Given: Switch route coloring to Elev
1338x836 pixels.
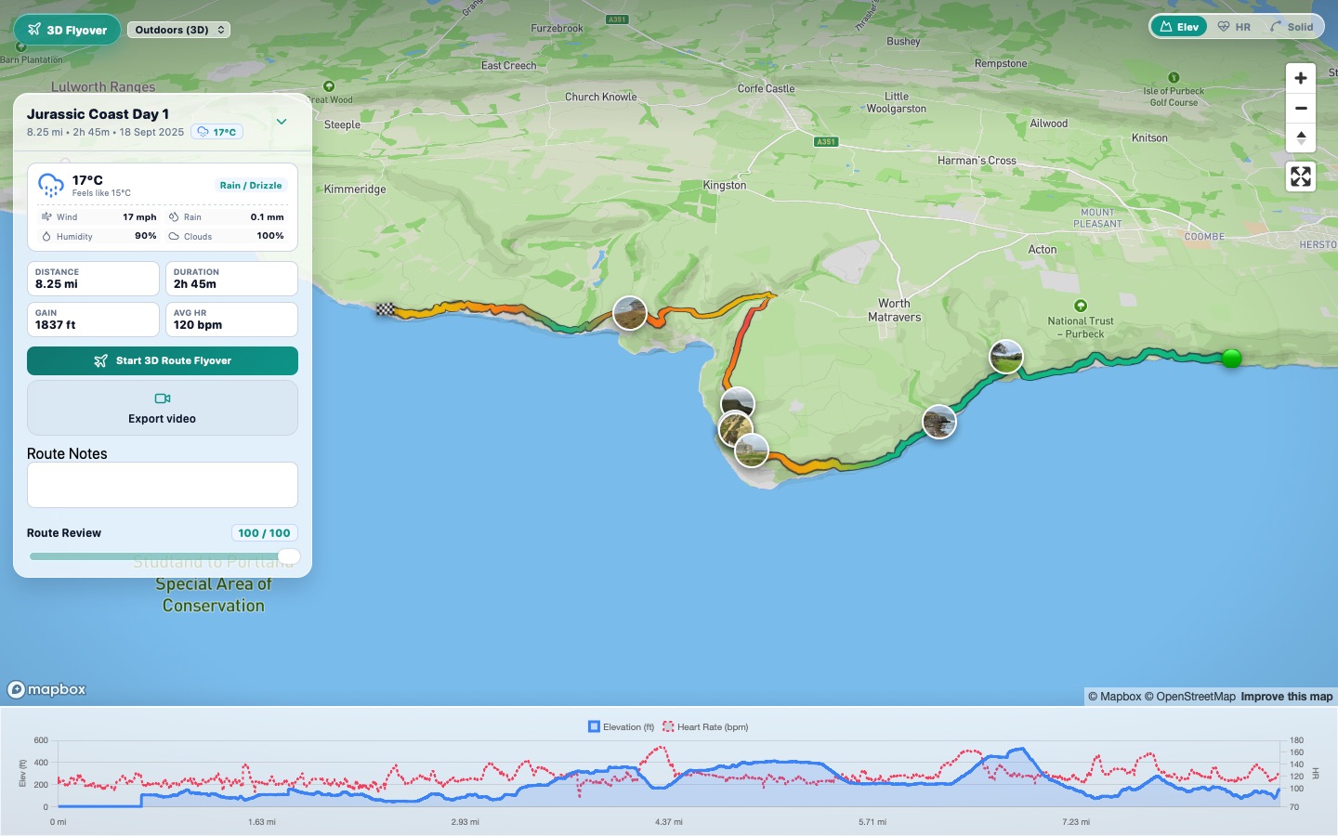Looking at the screenshot, I should click(x=1179, y=27).
